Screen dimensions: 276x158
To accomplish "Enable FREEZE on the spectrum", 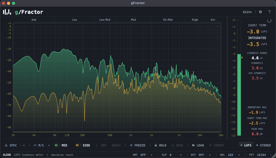I will 140,145.
